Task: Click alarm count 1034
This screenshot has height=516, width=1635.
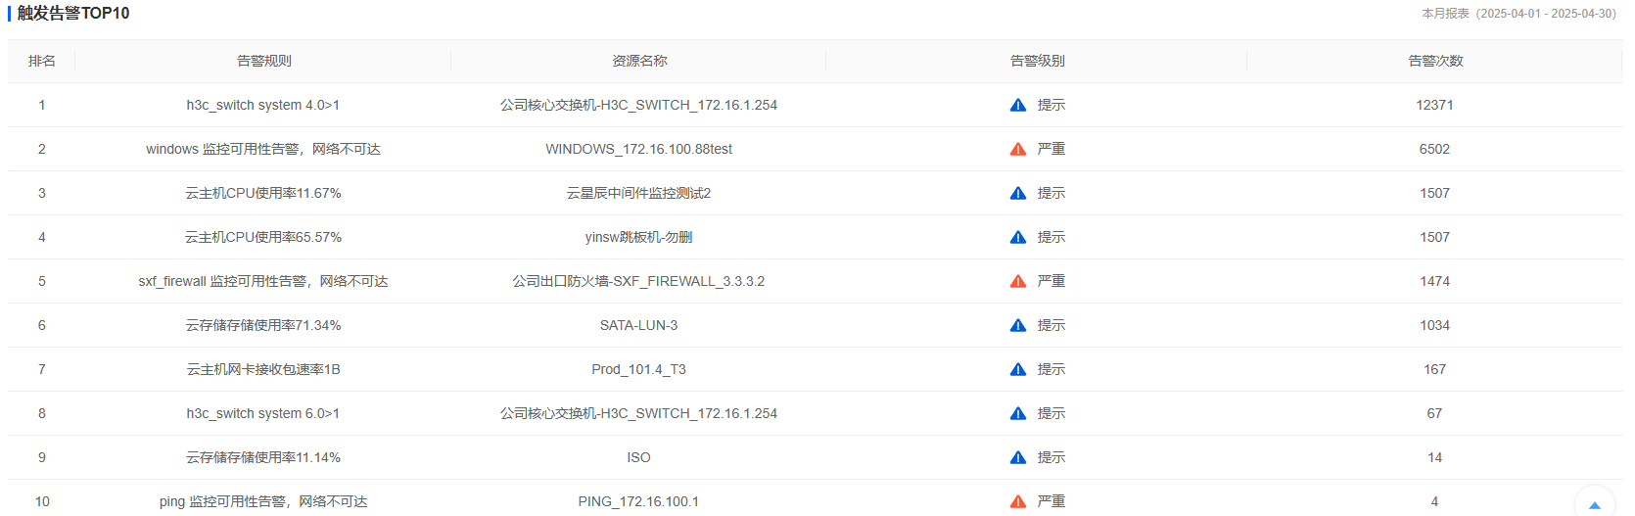Action: tap(1435, 325)
